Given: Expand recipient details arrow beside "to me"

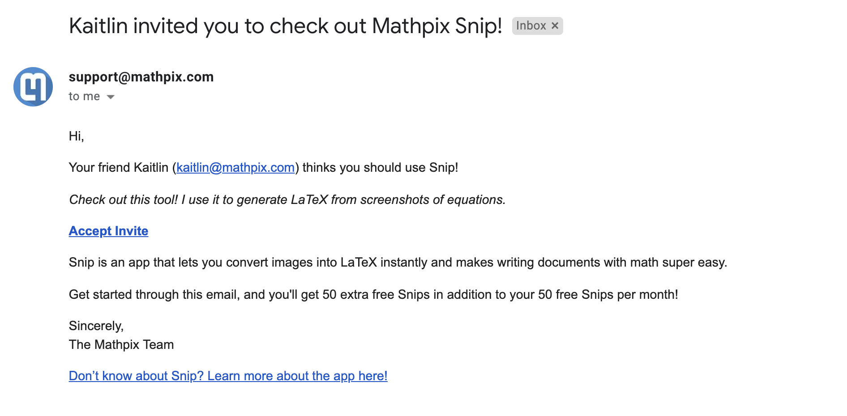Looking at the screenshot, I should [x=111, y=97].
